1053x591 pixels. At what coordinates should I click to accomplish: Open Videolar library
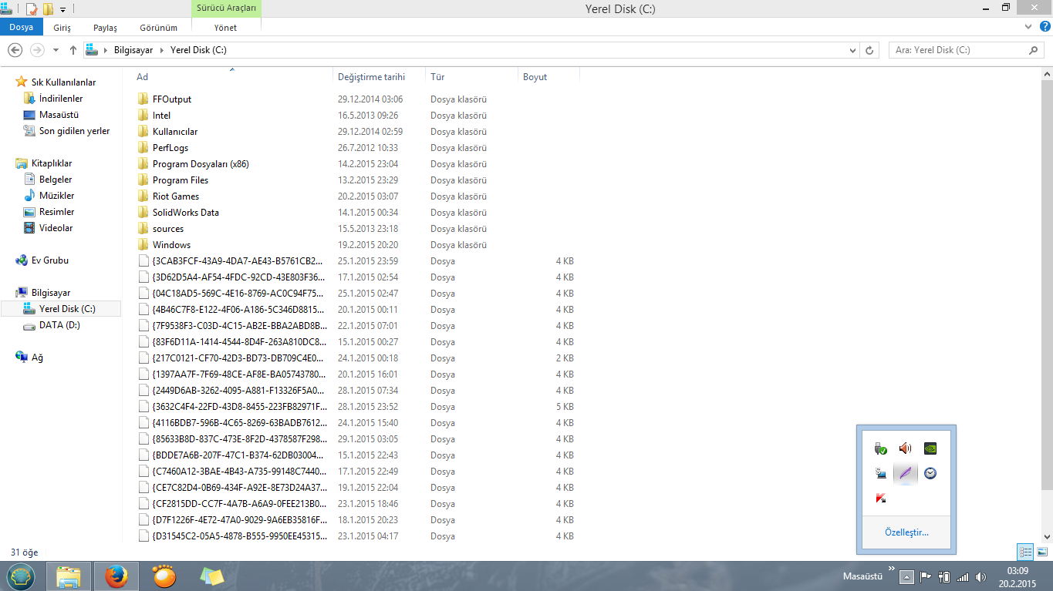click(56, 228)
